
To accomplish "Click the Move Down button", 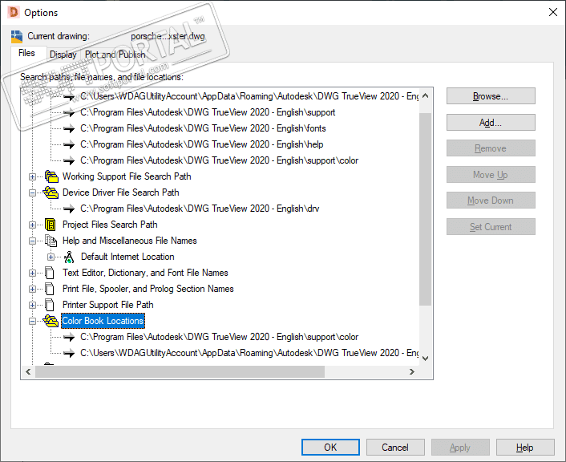I will click(x=491, y=201).
